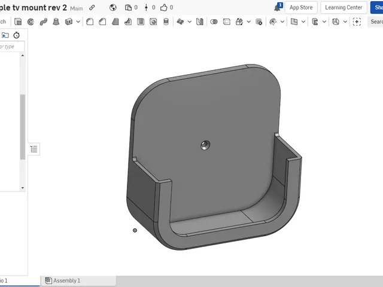The height and width of the screenshot is (287, 383).
Task: Expand the Pattern tool dropdown
Action: [190, 22]
